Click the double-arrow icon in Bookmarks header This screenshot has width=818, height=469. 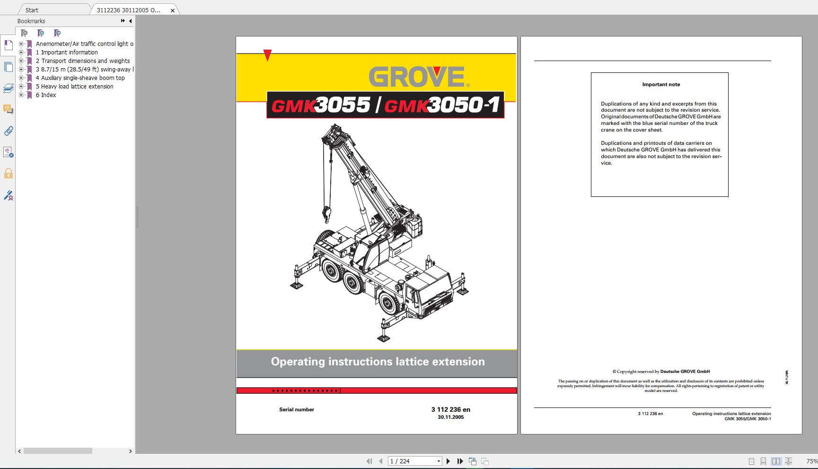pos(123,21)
